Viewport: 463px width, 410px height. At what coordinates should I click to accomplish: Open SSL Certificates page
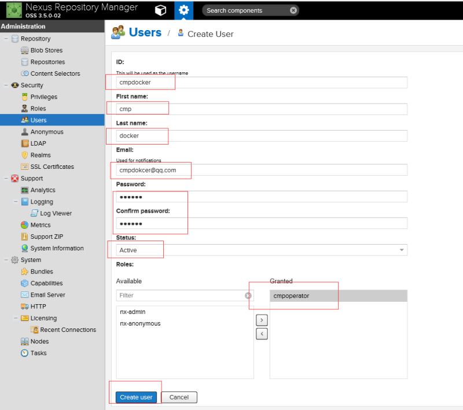pos(52,167)
